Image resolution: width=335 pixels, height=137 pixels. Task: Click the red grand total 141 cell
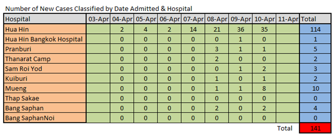(316, 128)
